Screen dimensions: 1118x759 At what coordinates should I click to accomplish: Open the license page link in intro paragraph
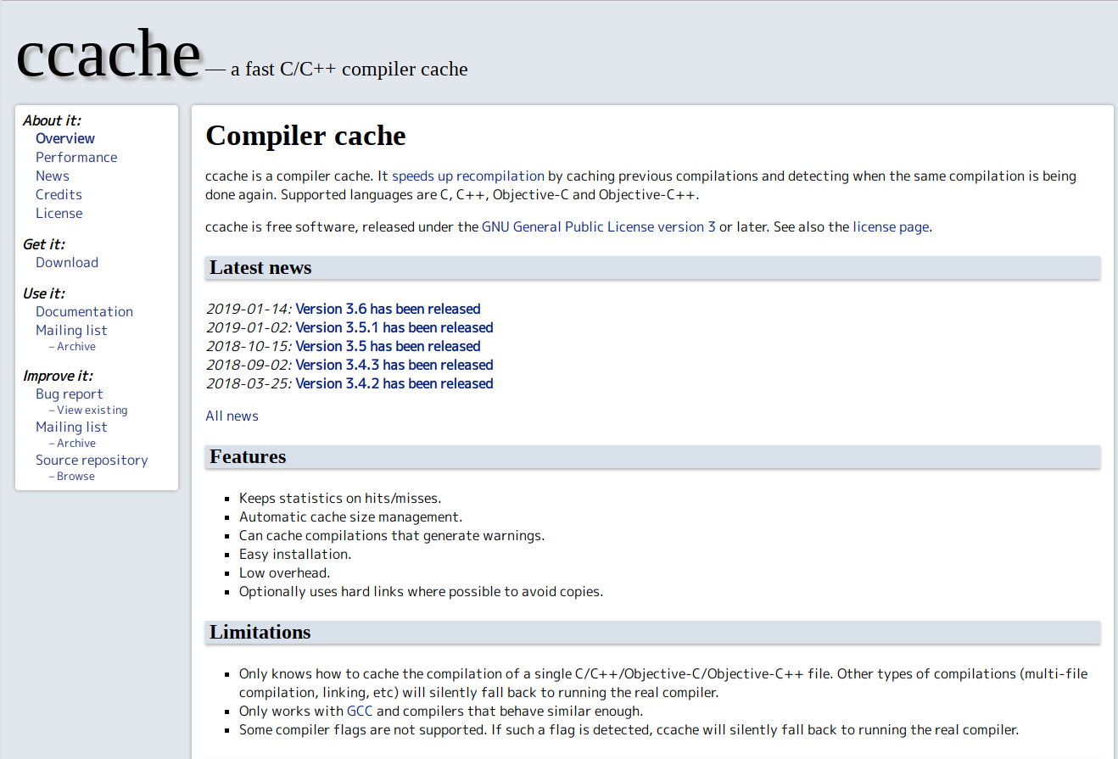pos(891,226)
